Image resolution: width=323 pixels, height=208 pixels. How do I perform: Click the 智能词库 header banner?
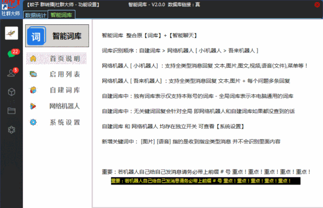[57, 36]
